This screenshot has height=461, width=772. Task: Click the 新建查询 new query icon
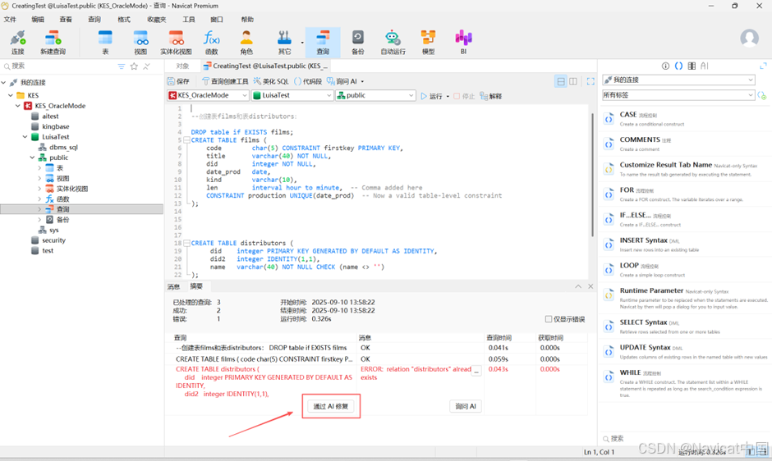click(53, 43)
